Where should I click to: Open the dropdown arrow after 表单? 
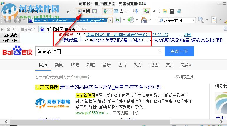(130, 11)
